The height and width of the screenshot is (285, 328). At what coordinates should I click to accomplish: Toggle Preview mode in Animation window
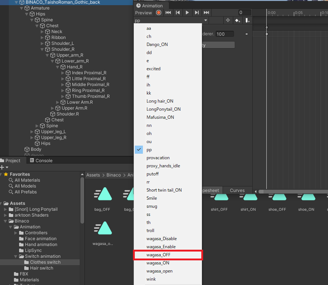(143, 13)
